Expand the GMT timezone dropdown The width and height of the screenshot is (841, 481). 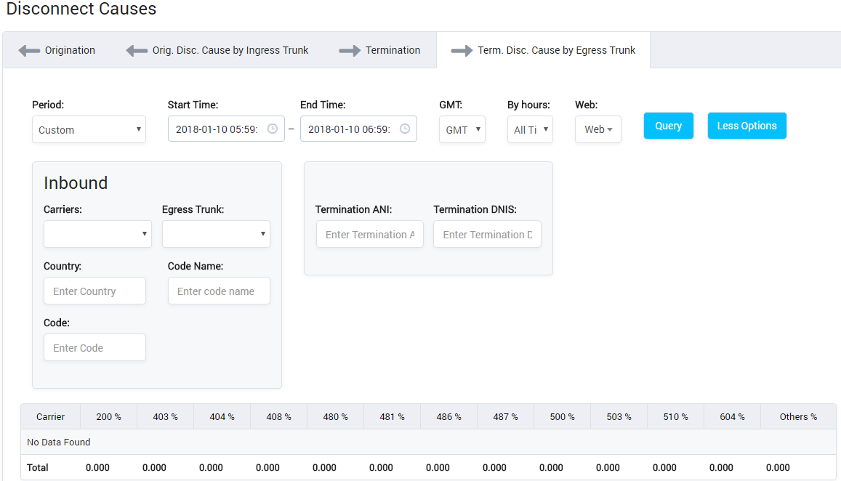462,129
